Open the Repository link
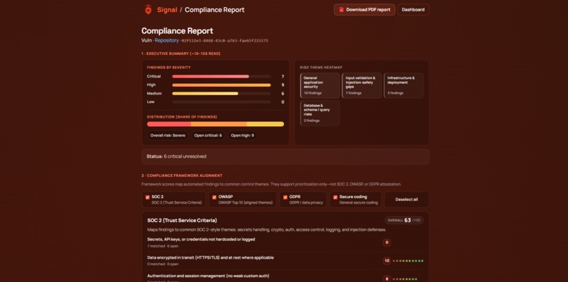 166,41
